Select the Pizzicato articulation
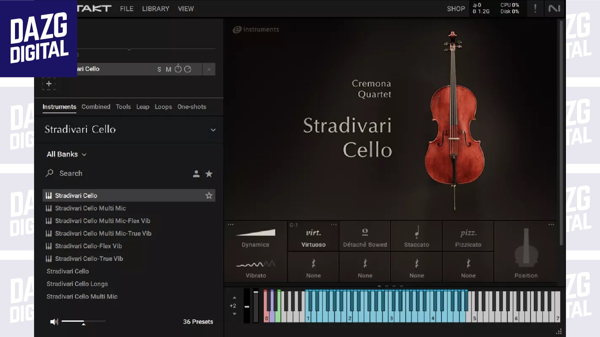 pos(468,236)
